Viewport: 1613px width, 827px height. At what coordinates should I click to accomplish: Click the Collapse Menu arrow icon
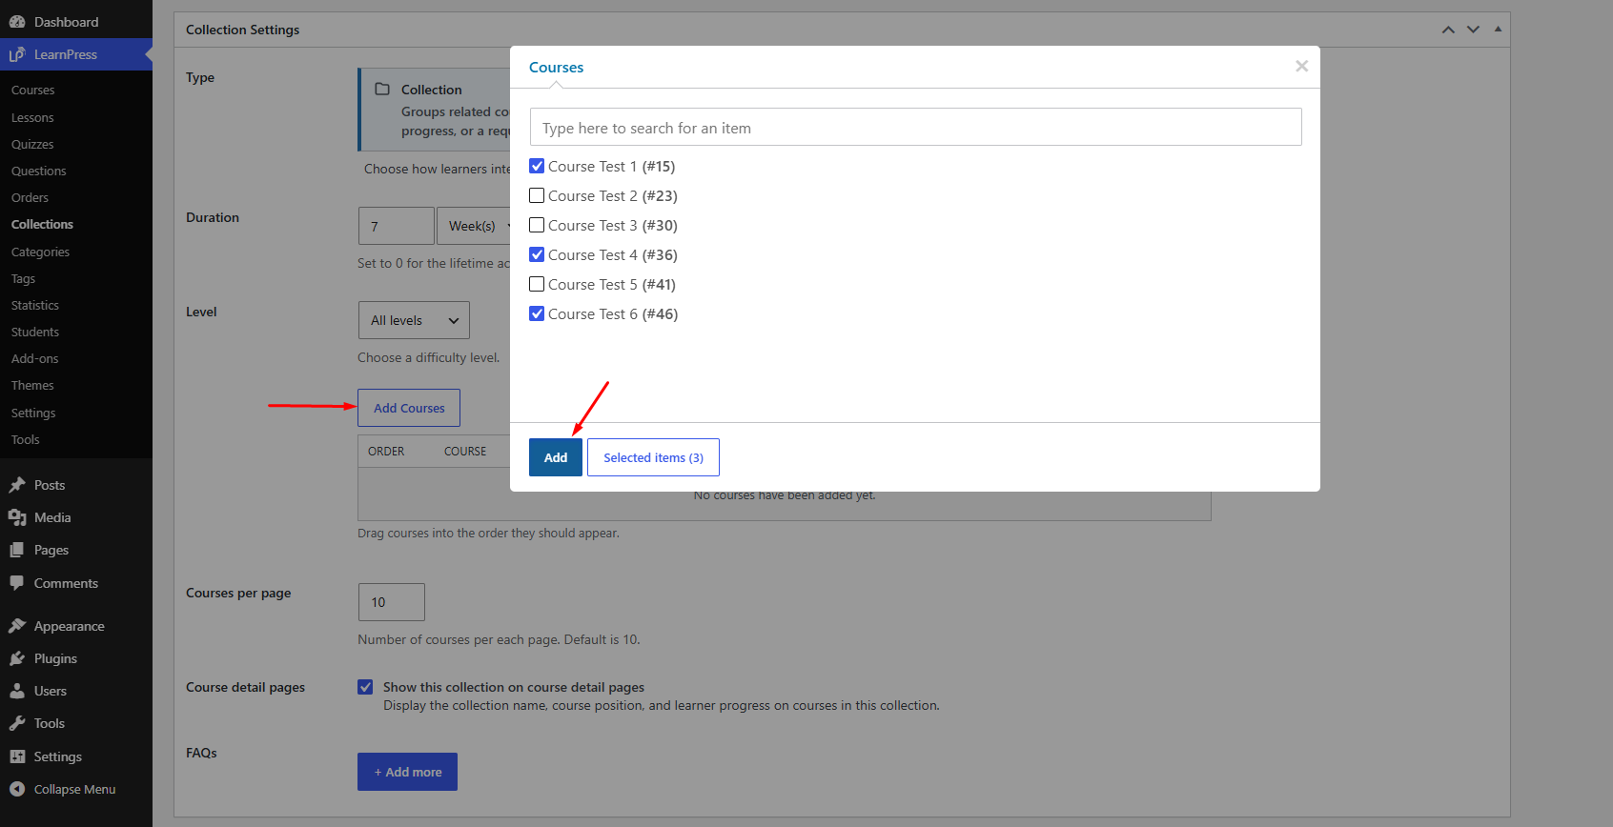pyautogui.click(x=17, y=789)
